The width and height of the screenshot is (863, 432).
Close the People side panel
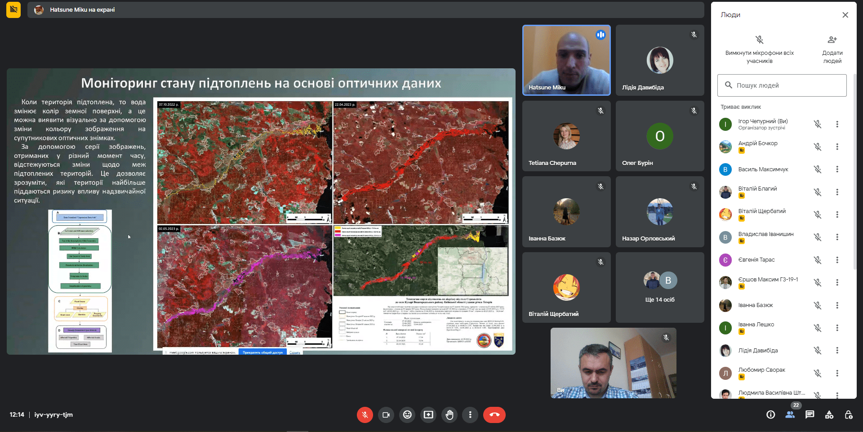pos(845,15)
